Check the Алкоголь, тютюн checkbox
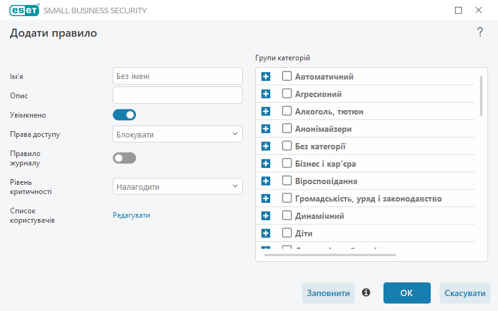498x311 pixels. point(287,111)
